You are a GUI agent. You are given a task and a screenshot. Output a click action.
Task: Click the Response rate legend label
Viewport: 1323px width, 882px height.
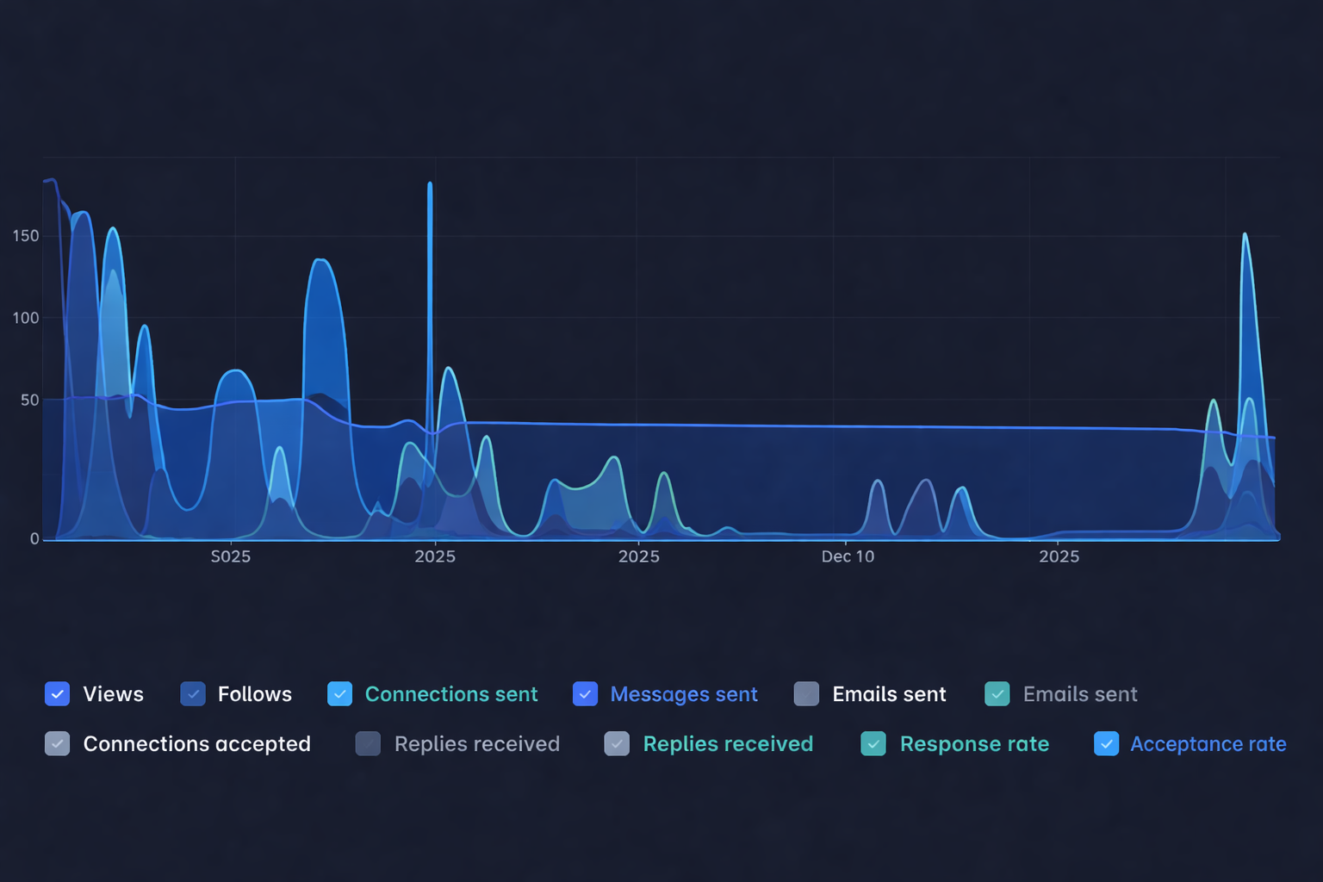974,744
